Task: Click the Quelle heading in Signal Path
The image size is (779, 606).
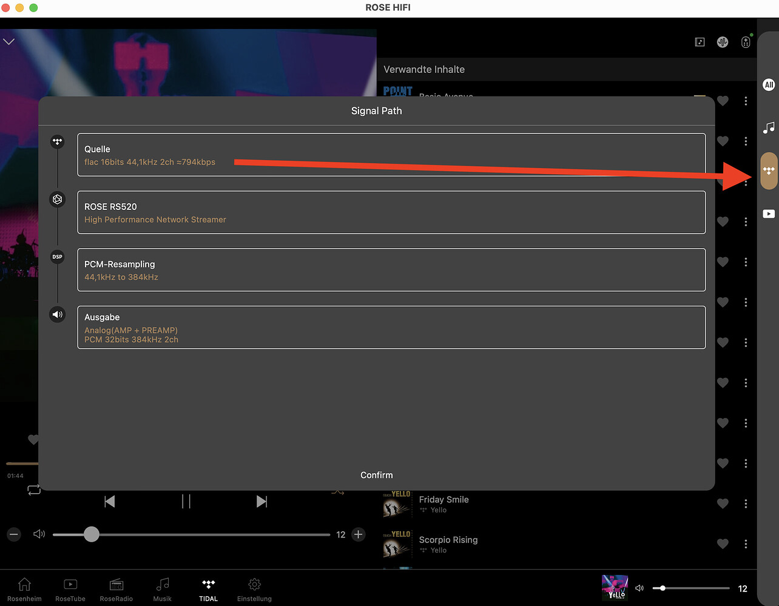Action: coord(97,149)
